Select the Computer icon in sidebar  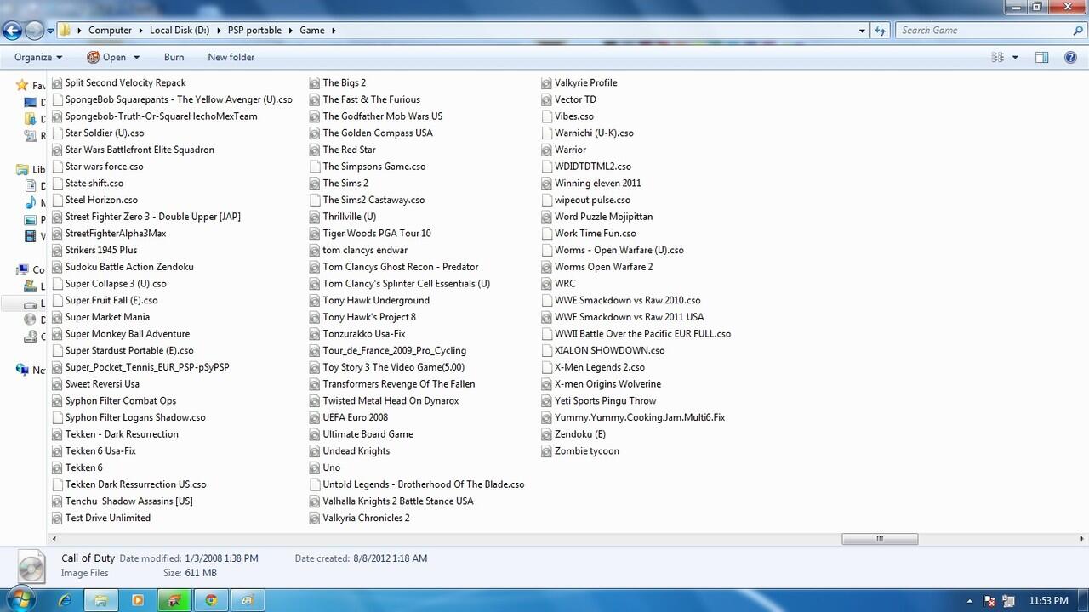(x=23, y=269)
